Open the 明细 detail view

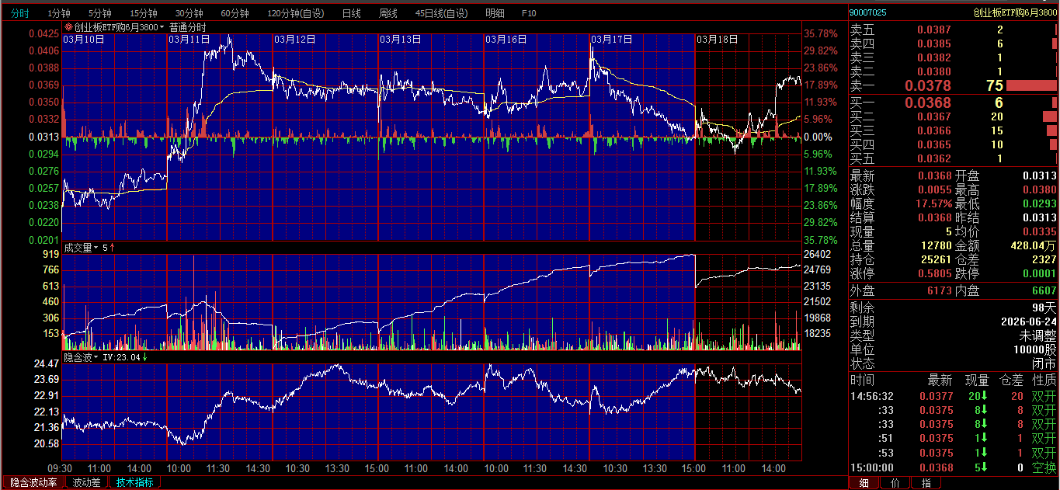coord(495,13)
